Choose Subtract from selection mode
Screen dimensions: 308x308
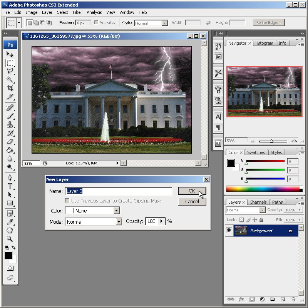(42, 23)
